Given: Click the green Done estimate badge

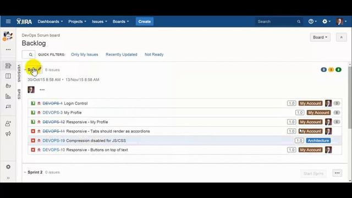Looking at the screenshot, I should [x=338, y=70].
